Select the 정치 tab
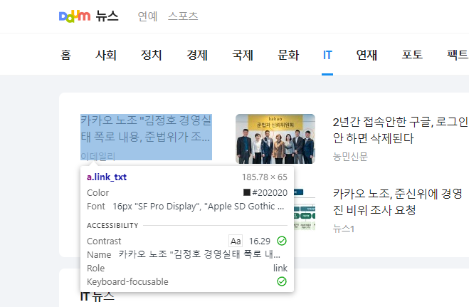 pyautogui.click(x=152, y=55)
